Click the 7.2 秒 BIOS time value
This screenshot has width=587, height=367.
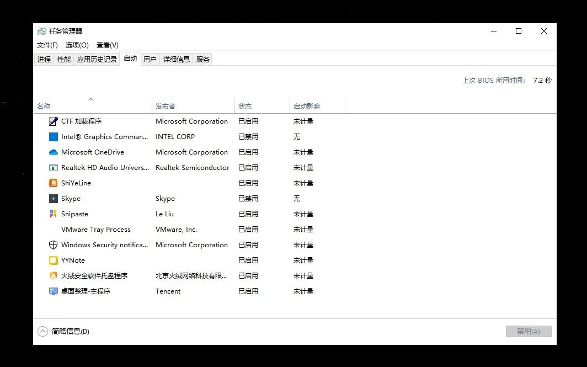(x=542, y=81)
